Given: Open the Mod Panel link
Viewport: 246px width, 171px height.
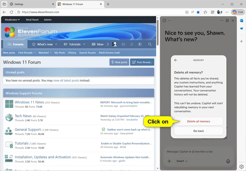Looking at the screenshot, I should [x=32, y=20].
